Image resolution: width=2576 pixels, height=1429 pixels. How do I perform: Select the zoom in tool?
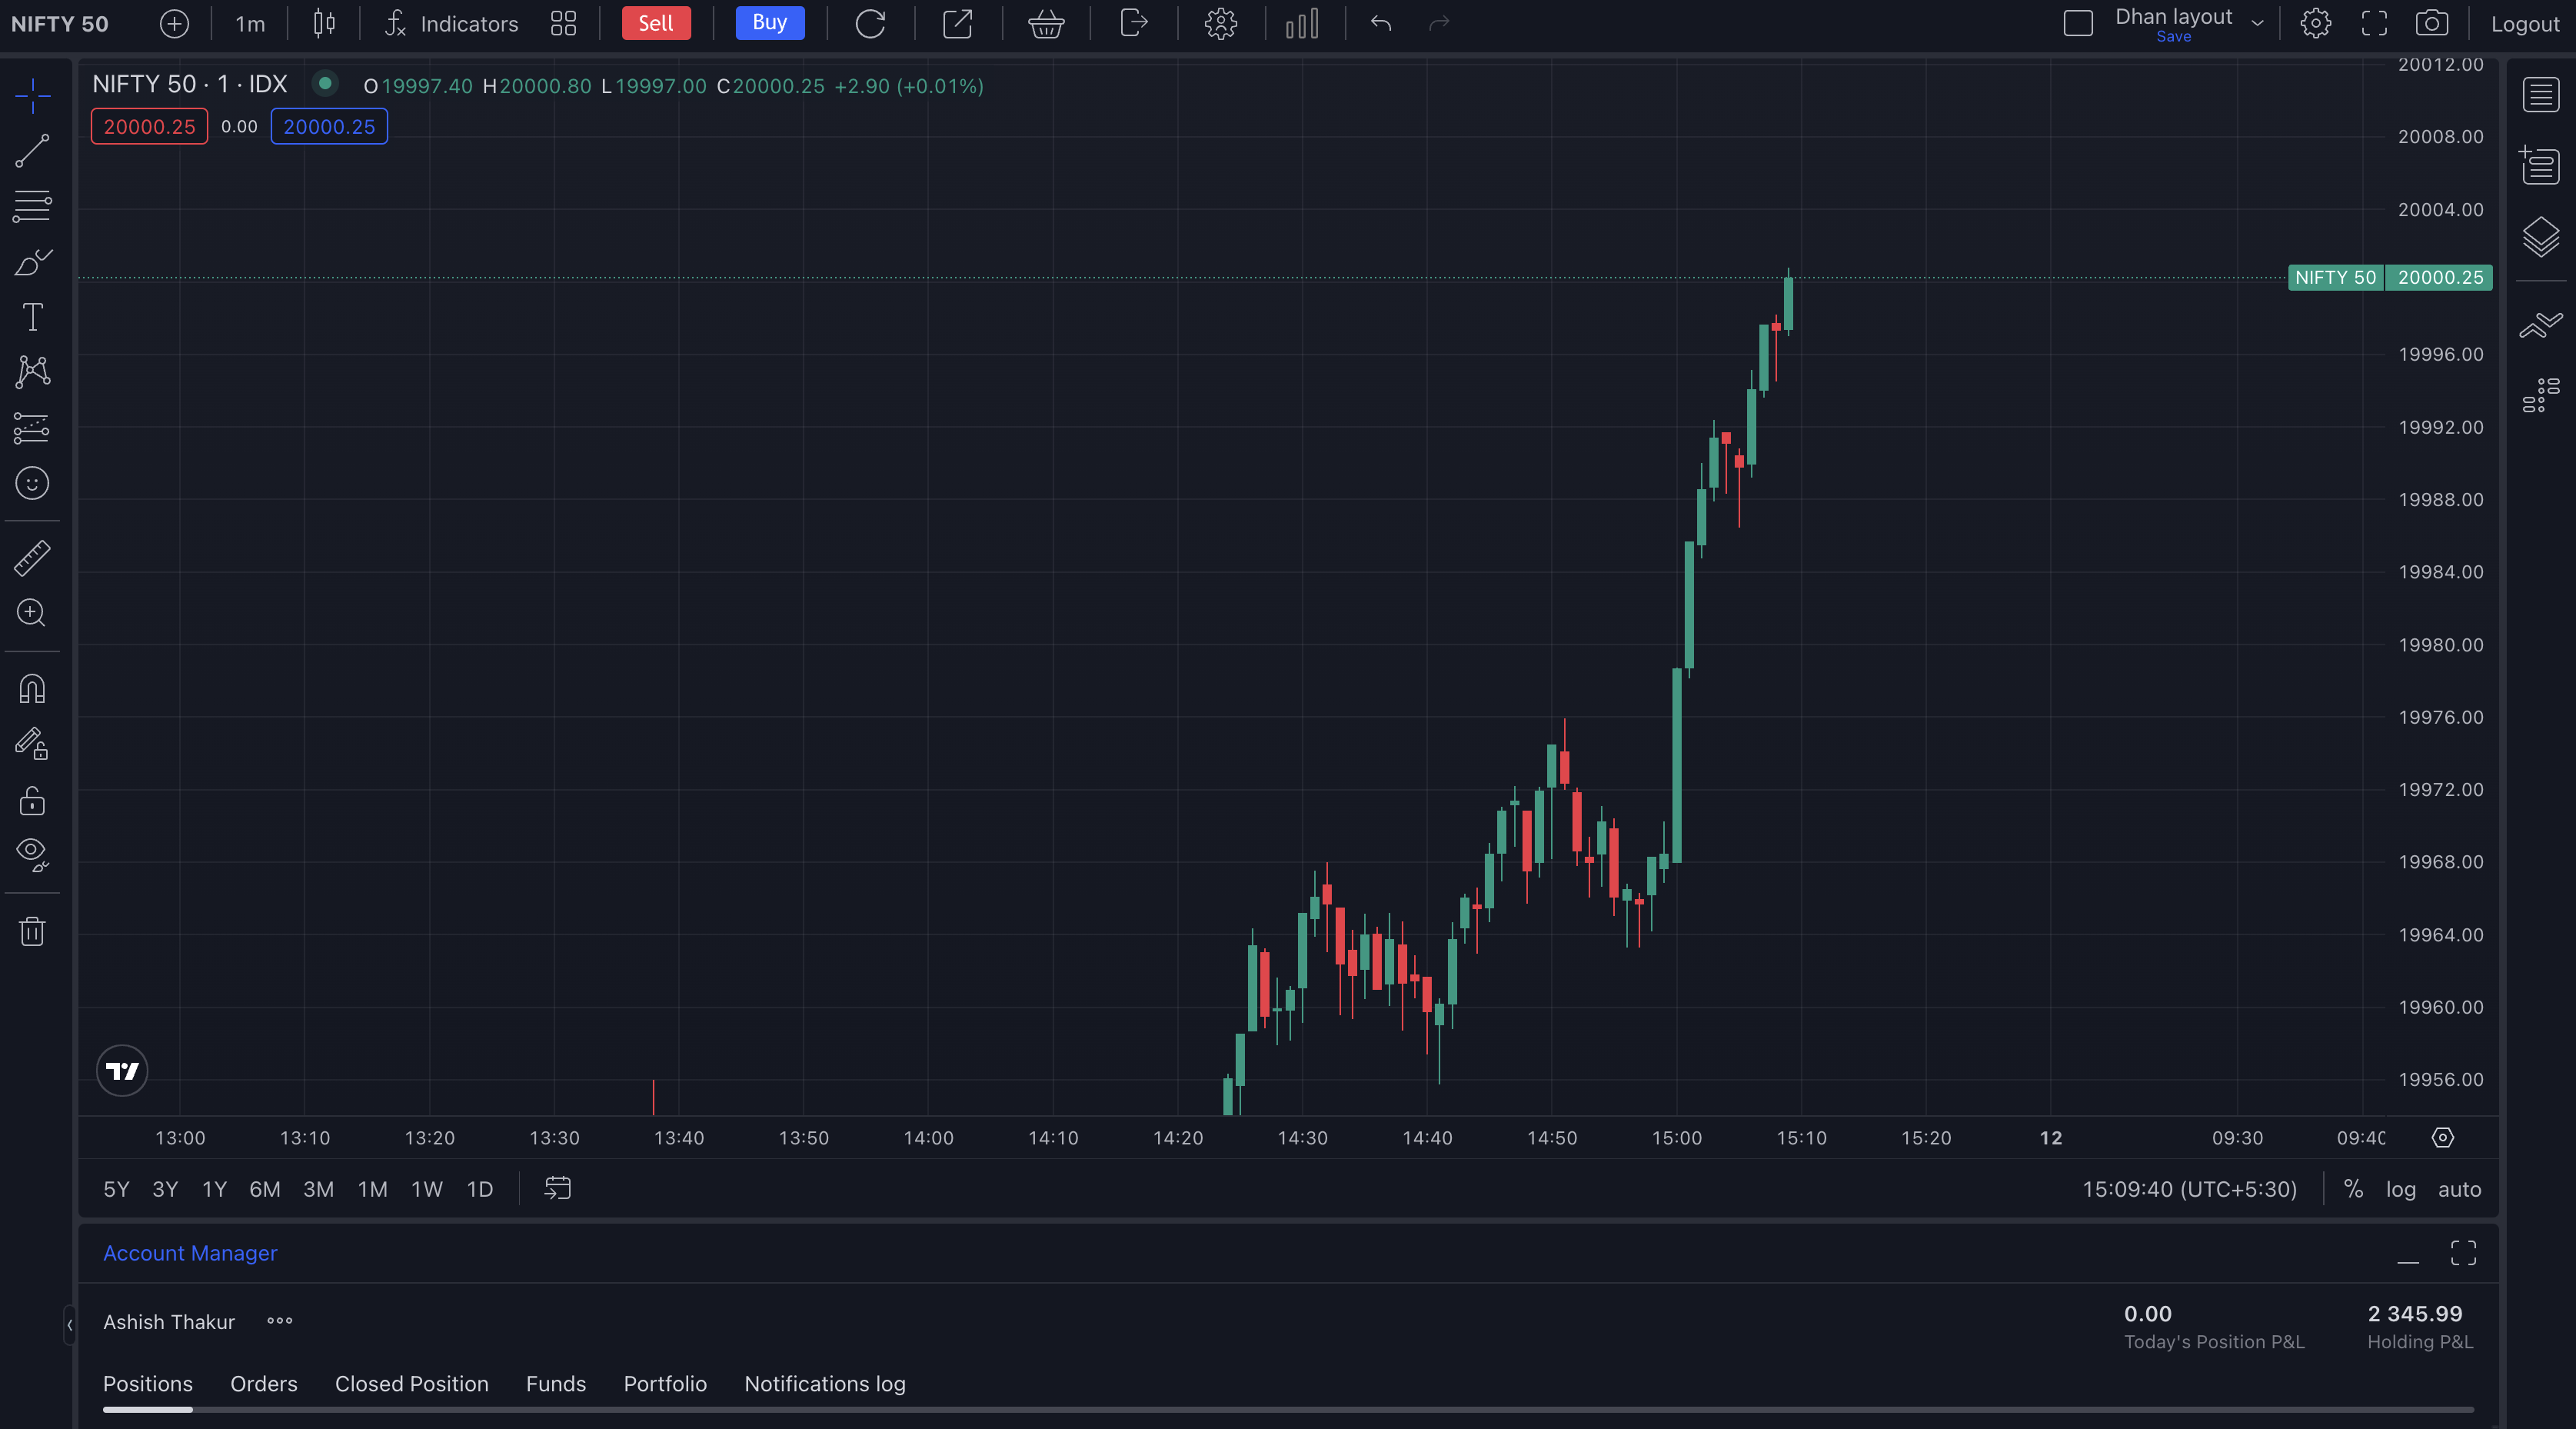point(32,613)
